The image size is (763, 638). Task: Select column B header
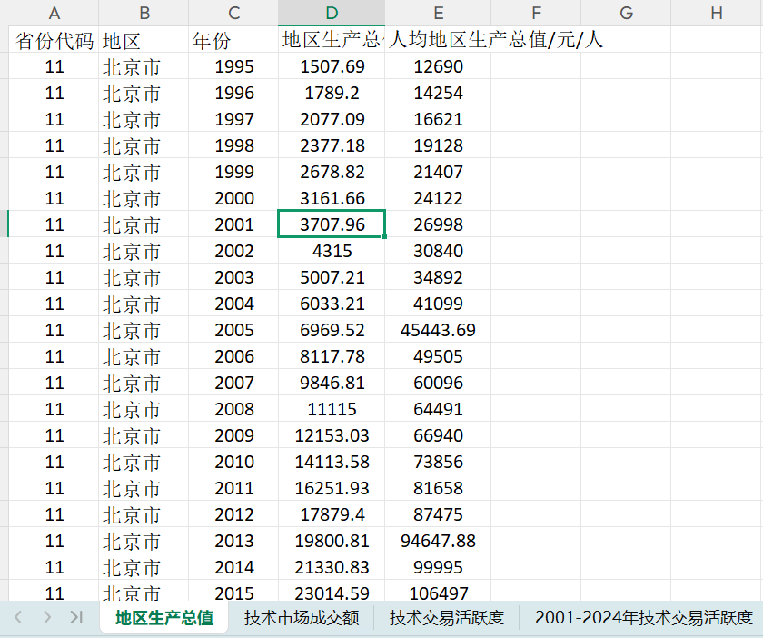144,13
